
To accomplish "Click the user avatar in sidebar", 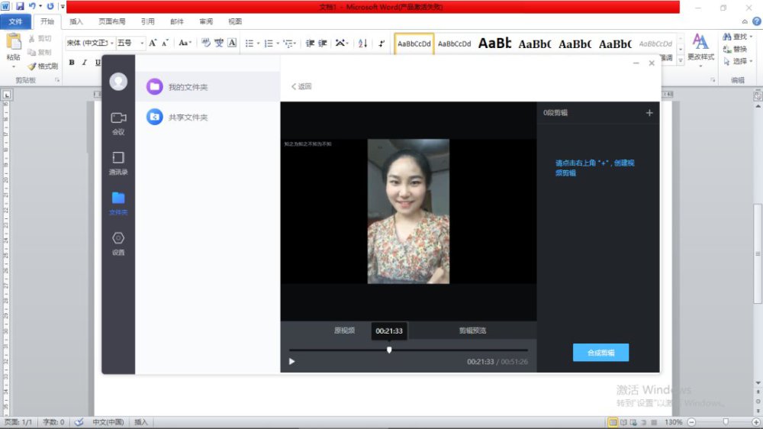I will (118, 81).
